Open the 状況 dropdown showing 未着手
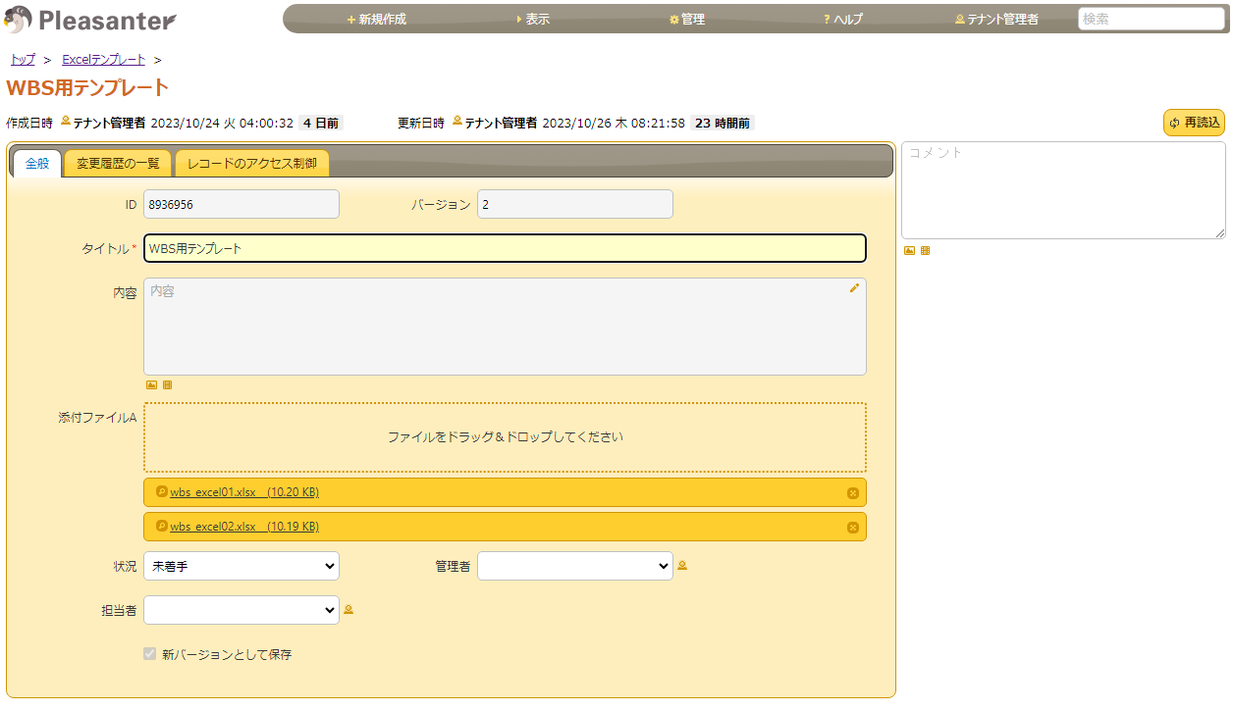Screen dimensions: 1234x711 pos(241,565)
